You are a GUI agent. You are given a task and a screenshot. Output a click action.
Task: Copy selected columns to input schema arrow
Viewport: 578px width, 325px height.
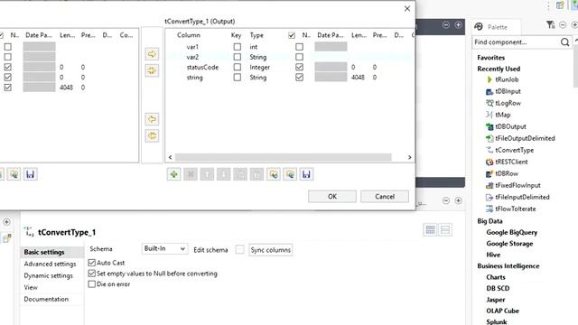click(152, 119)
